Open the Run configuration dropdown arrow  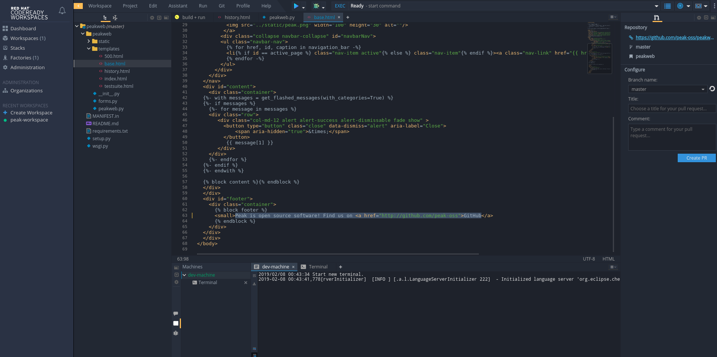pyautogui.click(x=303, y=7)
